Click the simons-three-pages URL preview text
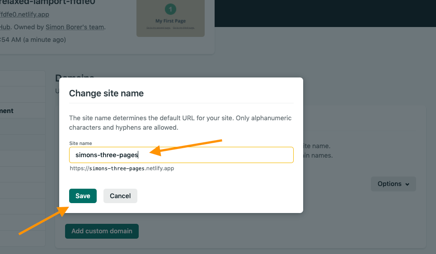This screenshot has height=254, width=436. pos(122,168)
